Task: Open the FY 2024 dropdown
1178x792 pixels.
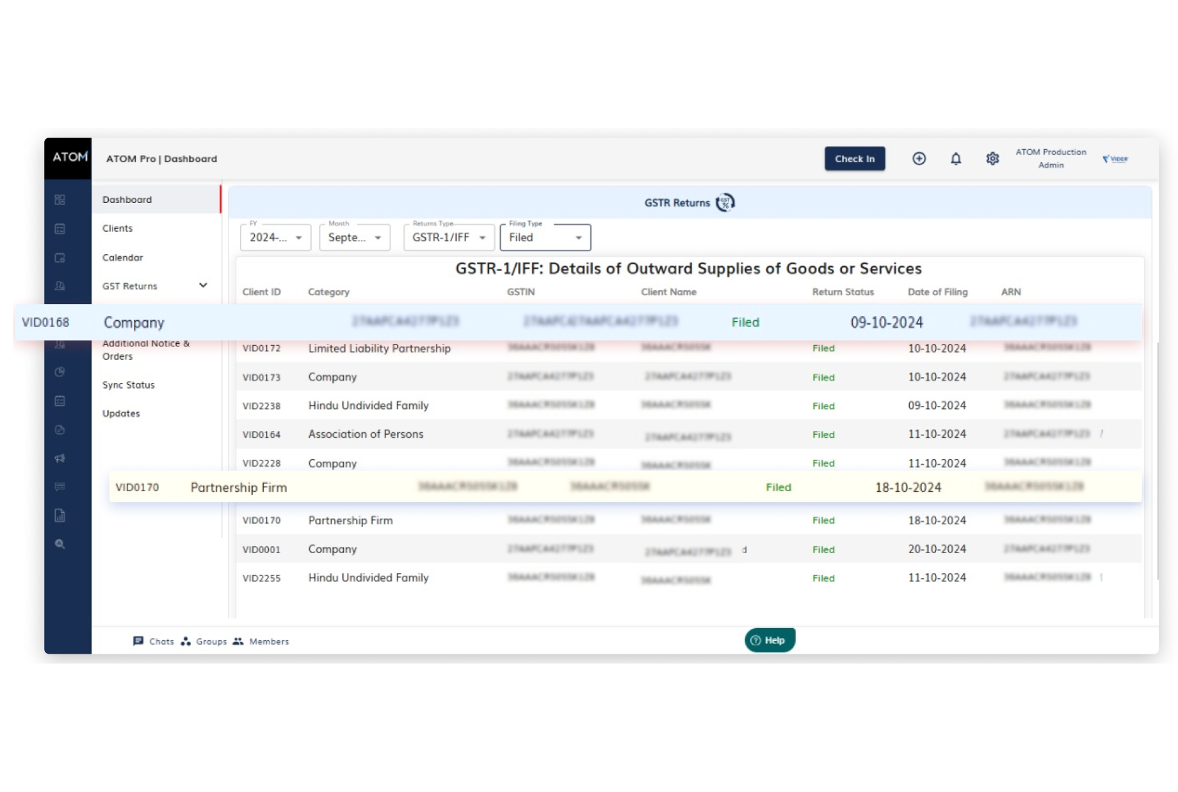Action: click(276, 238)
